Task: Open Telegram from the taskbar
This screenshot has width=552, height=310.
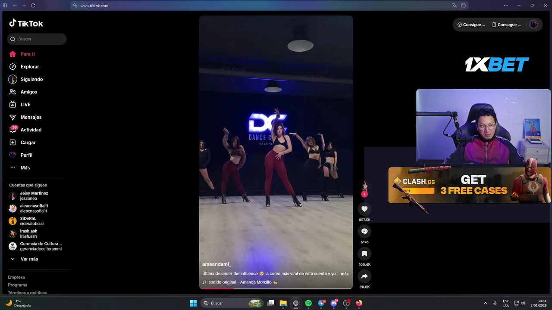Action: tap(321, 303)
